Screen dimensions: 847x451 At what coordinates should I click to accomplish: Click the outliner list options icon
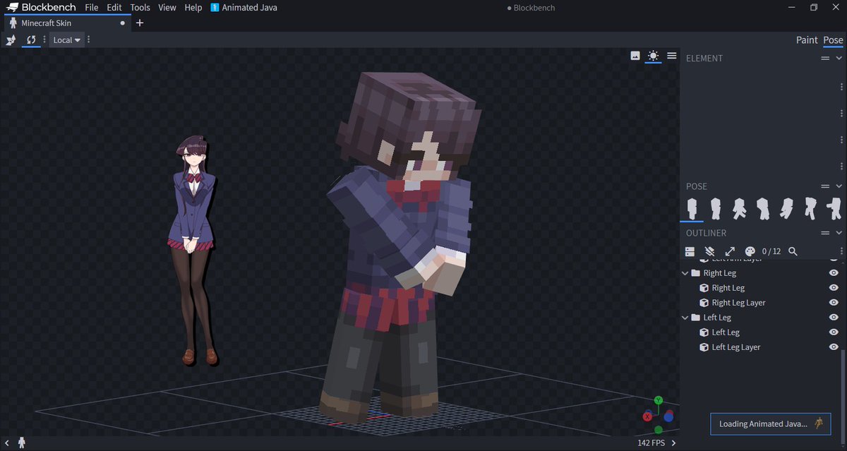coord(690,251)
